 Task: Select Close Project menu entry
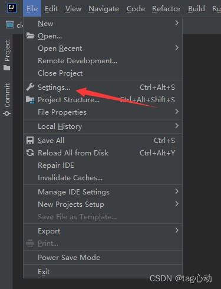coord(103,73)
